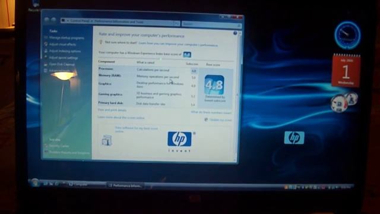
Task: Select the Memory (RAM) component row
Action: click(x=147, y=77)
